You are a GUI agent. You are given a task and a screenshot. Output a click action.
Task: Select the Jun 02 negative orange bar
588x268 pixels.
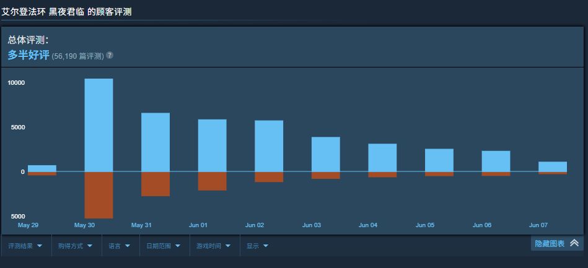[269, 177]
